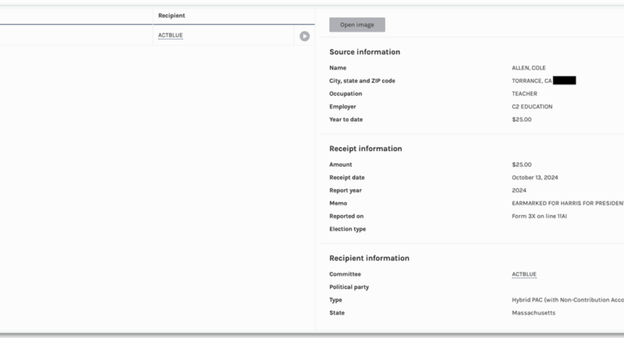Collapse the receipt row with arrow icon
This screenshot has height=338, width=624.
click(304, 36)
